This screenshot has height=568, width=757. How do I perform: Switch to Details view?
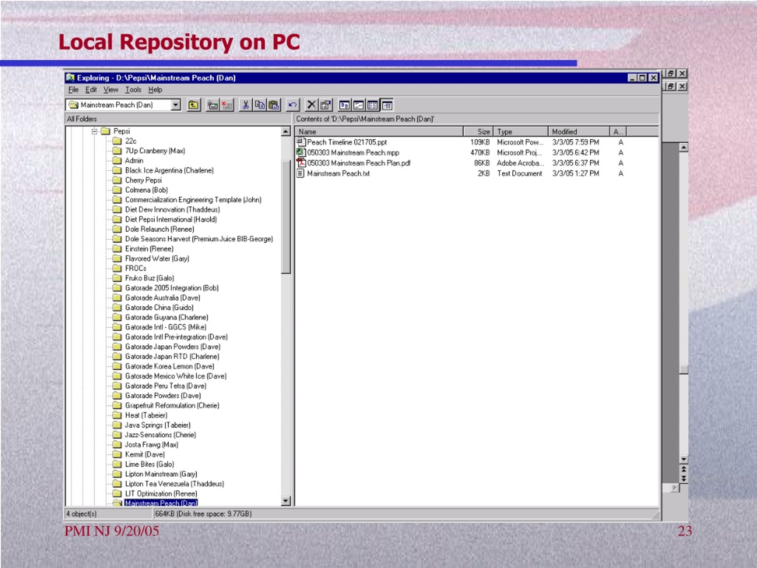[x=387, y=105]
